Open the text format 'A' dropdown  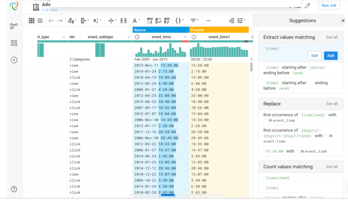coord(136,21)
